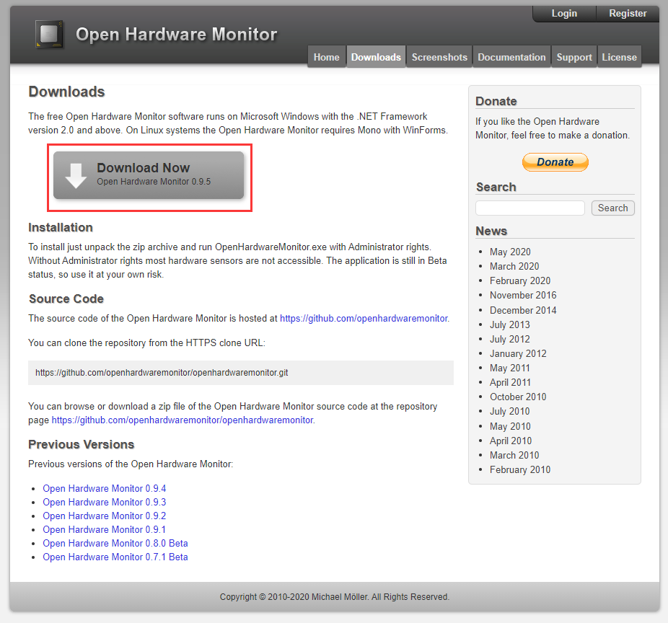Click the copyright notice in the footer
The image size is (668, 623).
point(335,597)
